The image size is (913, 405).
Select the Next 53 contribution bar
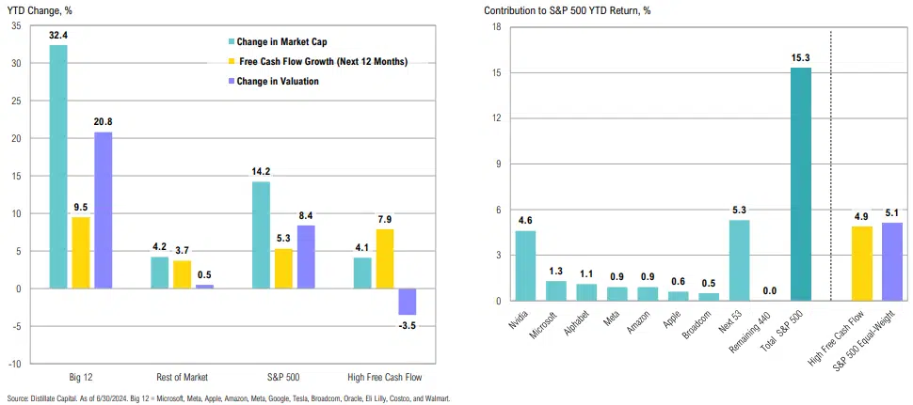pos(740,260)
